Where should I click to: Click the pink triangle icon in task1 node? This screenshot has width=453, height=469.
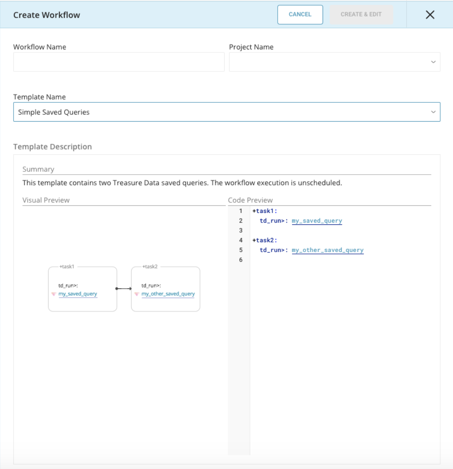[53, 294]
